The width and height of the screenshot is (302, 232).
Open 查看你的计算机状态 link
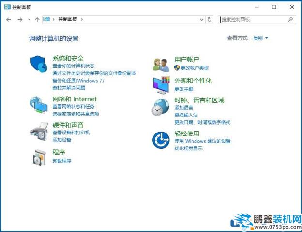click(x=74, y=66)
